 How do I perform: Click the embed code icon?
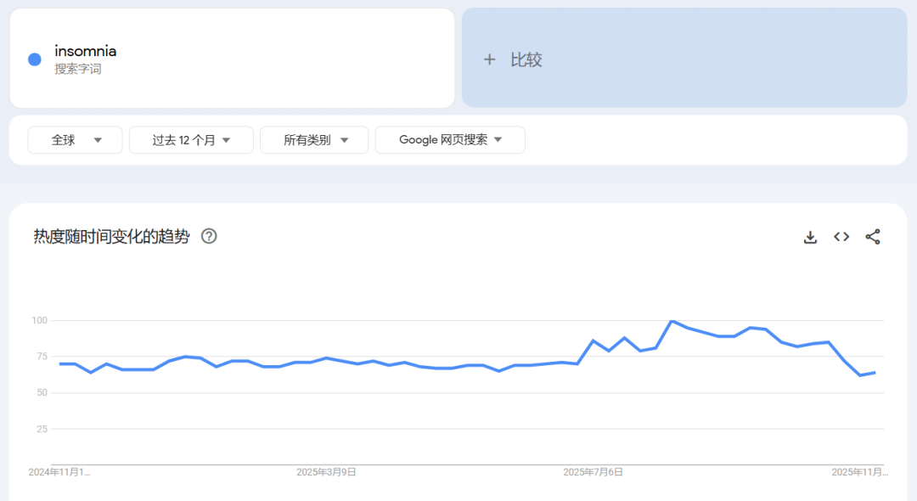click(x=841, y=237)
